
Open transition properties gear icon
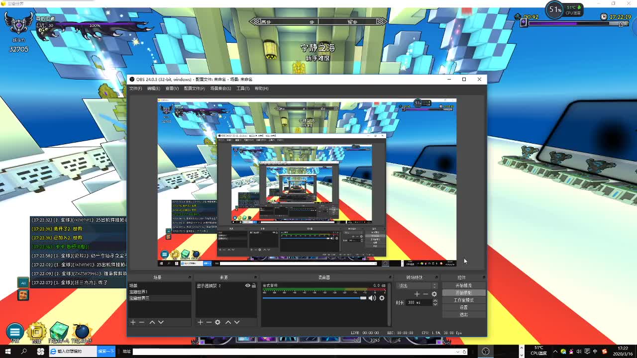(434, 294)
